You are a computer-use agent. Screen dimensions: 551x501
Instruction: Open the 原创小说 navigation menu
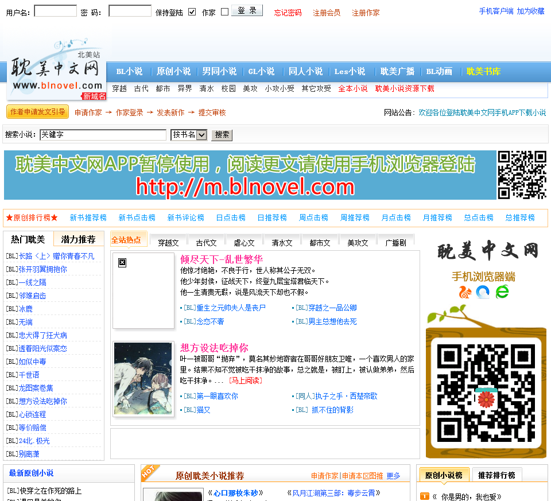tap(173, 72)
